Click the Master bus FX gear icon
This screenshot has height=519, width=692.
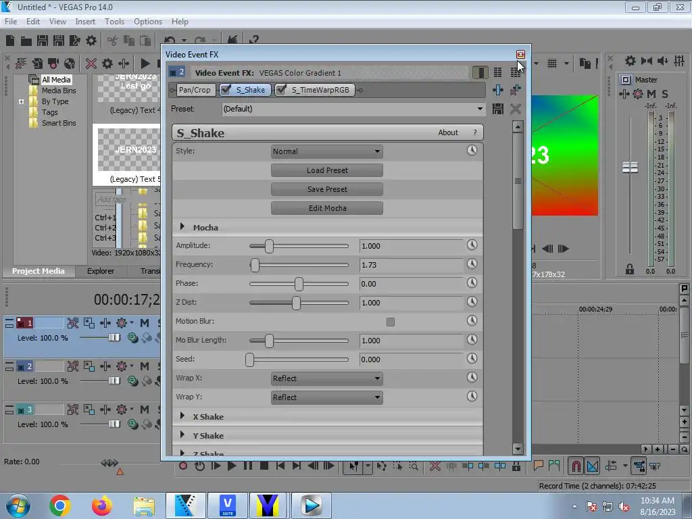[x=638, y=94]
